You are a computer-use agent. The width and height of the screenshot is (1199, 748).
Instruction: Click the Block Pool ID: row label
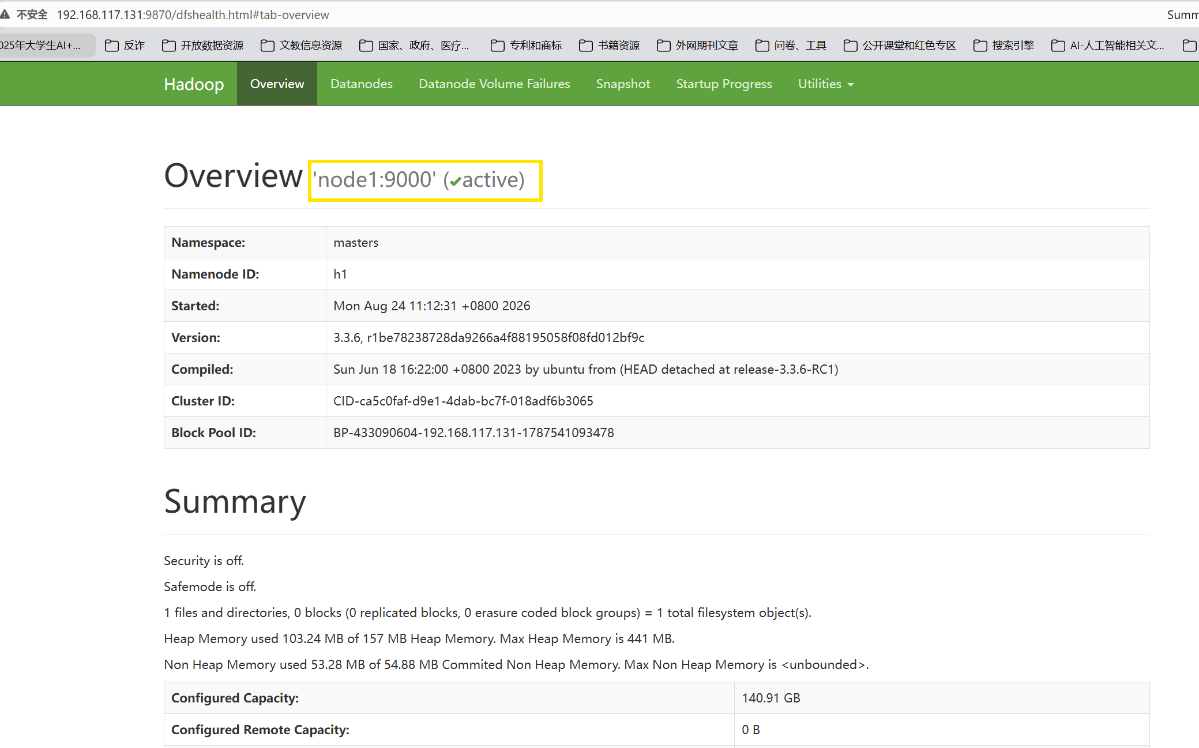click(x=213, y=433)
